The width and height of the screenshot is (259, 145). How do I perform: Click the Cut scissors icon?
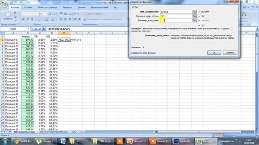click(x=15, y=13)
